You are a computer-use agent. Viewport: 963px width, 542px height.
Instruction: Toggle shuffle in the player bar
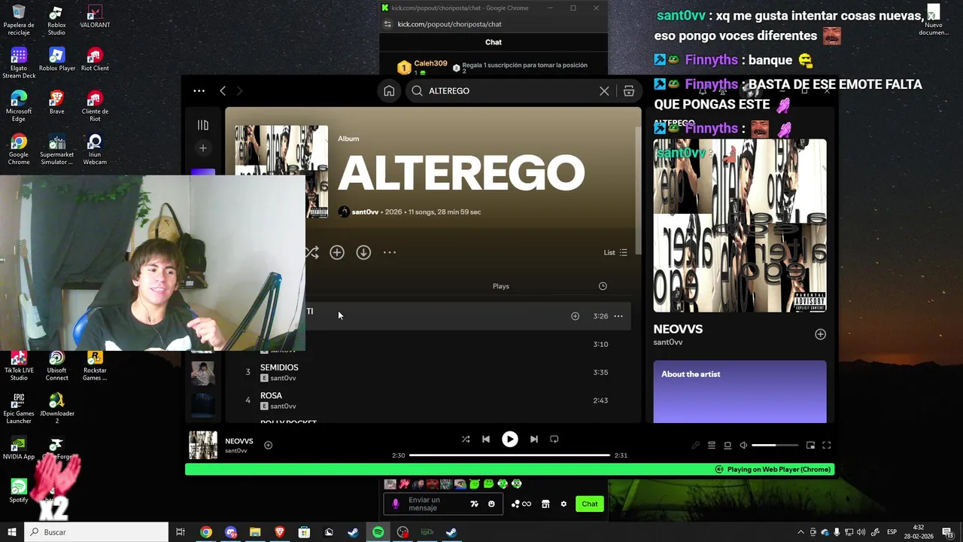coord(466,440)
